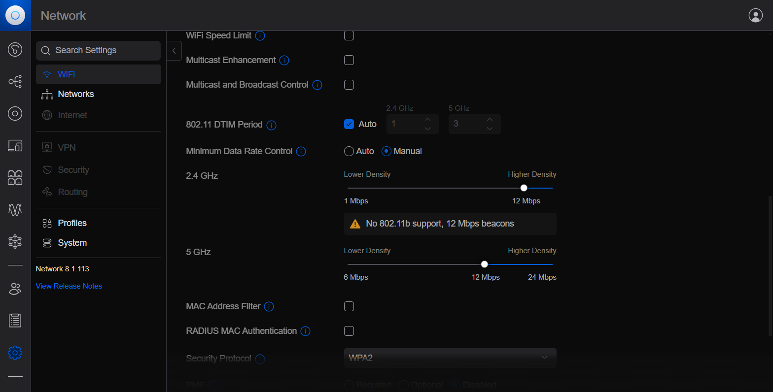Click info icon beside RADIUS MAC Authentication
Viewport: 773px width, 392px height.
306,331
